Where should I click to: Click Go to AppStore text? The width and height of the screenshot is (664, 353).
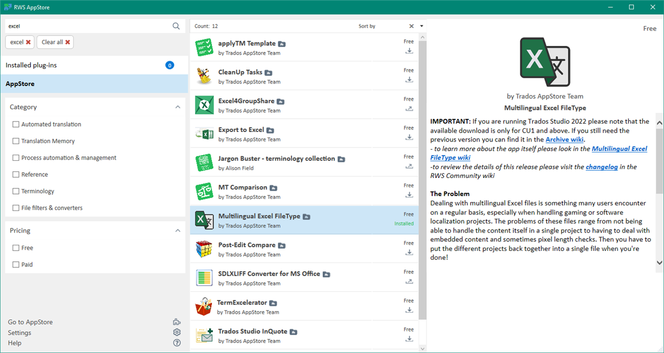tap(30, 322)
